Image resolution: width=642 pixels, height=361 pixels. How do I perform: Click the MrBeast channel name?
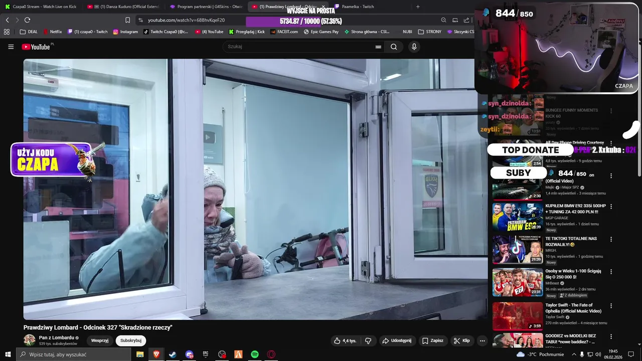pos(552,283)
